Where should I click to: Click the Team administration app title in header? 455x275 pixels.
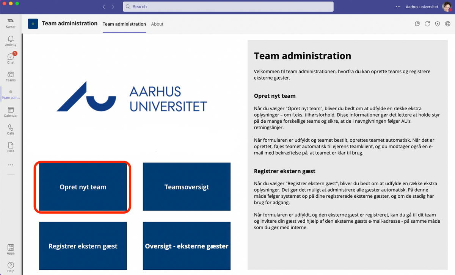point(70,23)
